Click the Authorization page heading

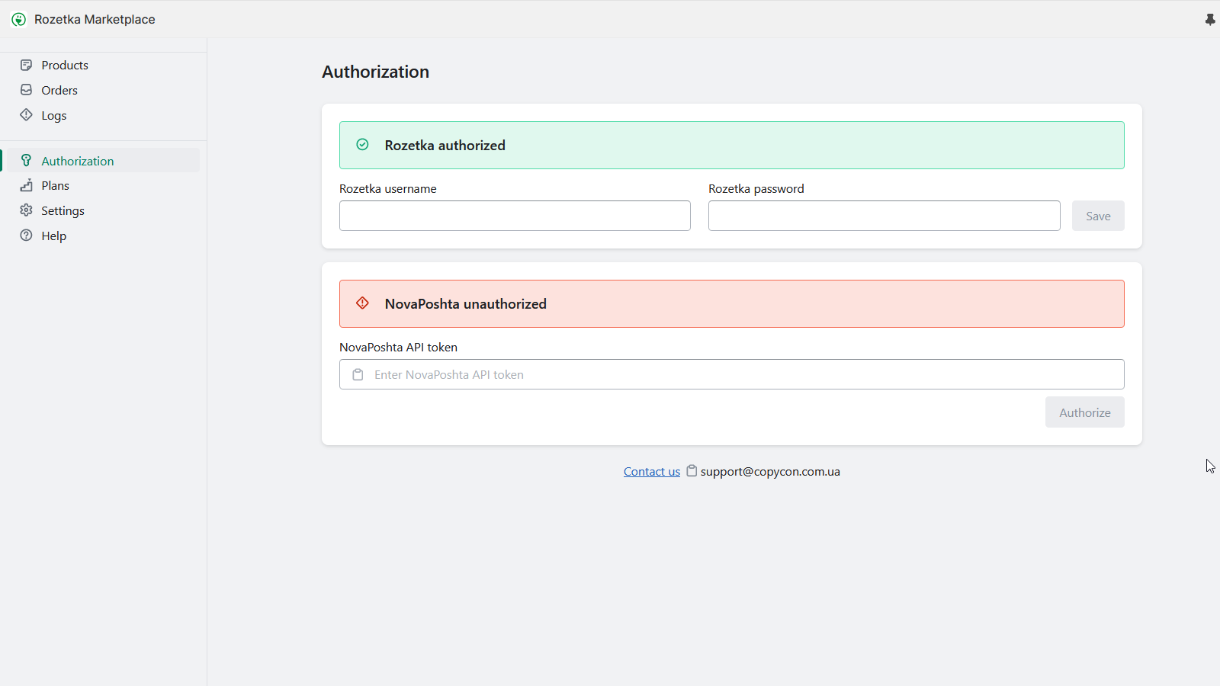[375, 72]
